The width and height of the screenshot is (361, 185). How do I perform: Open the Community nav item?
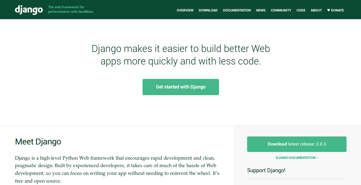pos(281,10)
